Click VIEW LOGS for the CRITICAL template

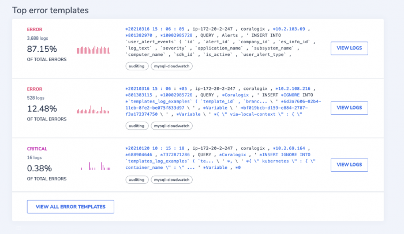[x=349, y=165]
